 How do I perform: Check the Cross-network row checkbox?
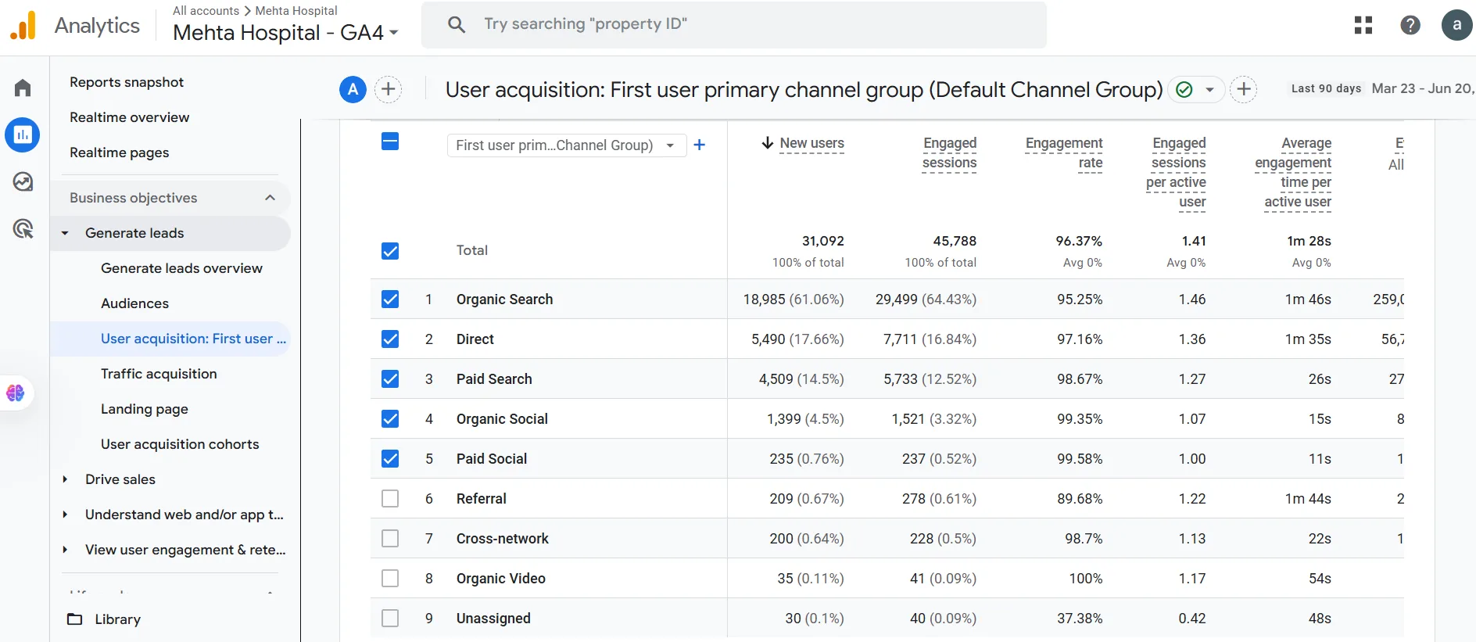click(390, 539)
